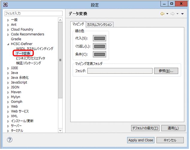Expand the Code Recommenders tree node
190x150 pixels.
click(x=8, y=34)
